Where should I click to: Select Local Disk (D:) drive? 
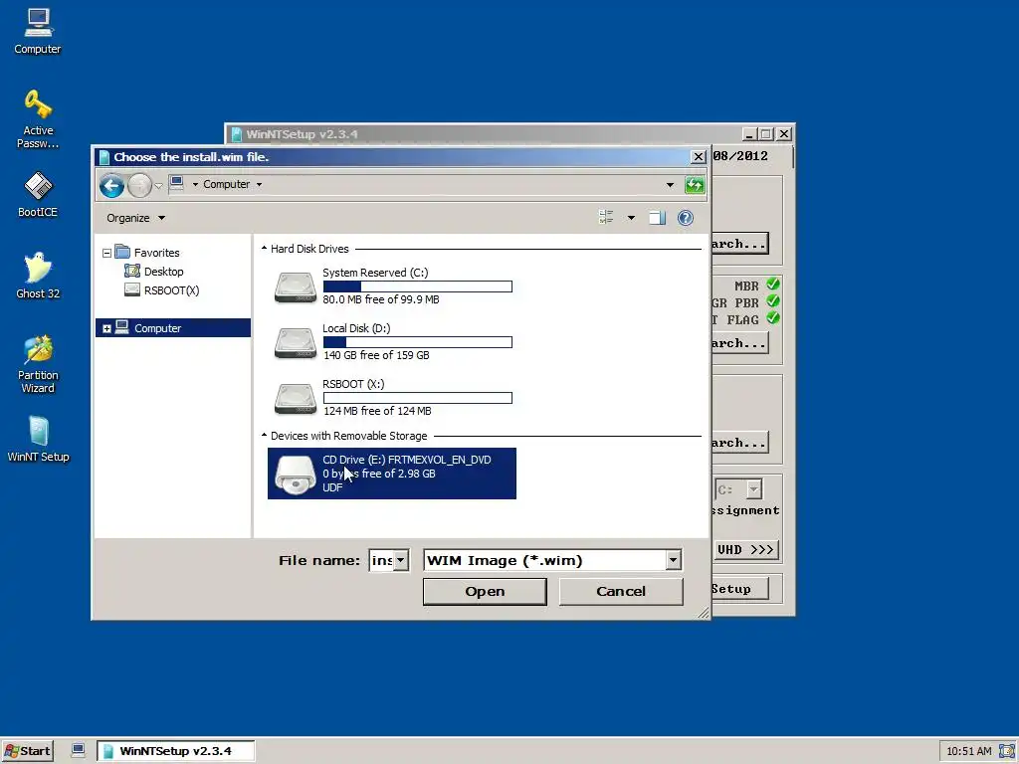392,342
